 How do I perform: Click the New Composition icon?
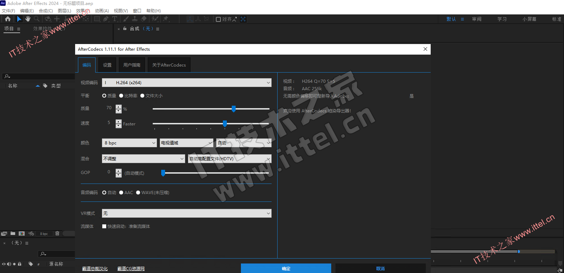click(x=22, y=234)
